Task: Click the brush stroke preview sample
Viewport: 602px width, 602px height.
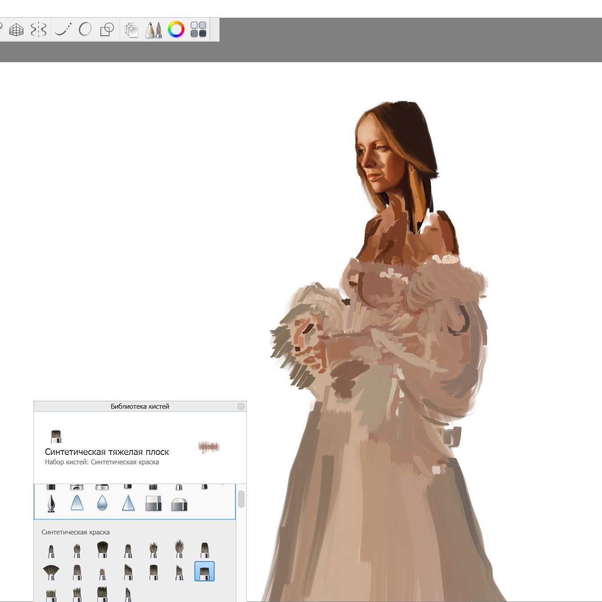Action: point(209,447)
